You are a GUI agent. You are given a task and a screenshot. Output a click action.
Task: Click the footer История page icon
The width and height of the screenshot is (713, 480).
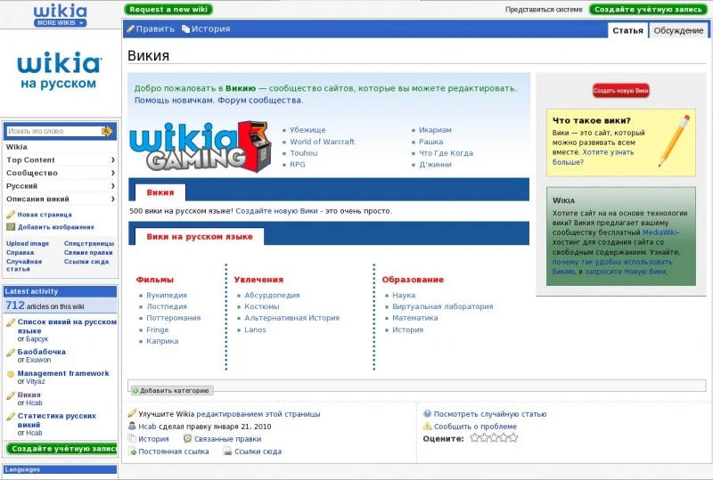click(132, 439)
